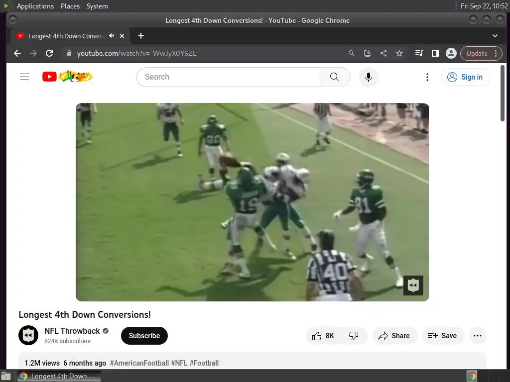Click NFL Throwback watermark in video
The image size is (510, 382).
413,285
